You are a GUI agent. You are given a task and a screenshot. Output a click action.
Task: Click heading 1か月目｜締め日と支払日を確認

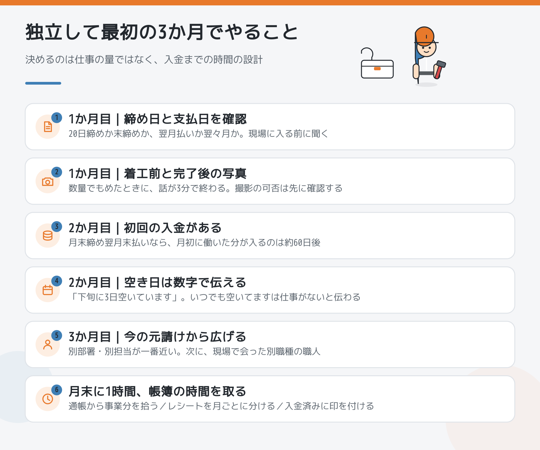157,119
